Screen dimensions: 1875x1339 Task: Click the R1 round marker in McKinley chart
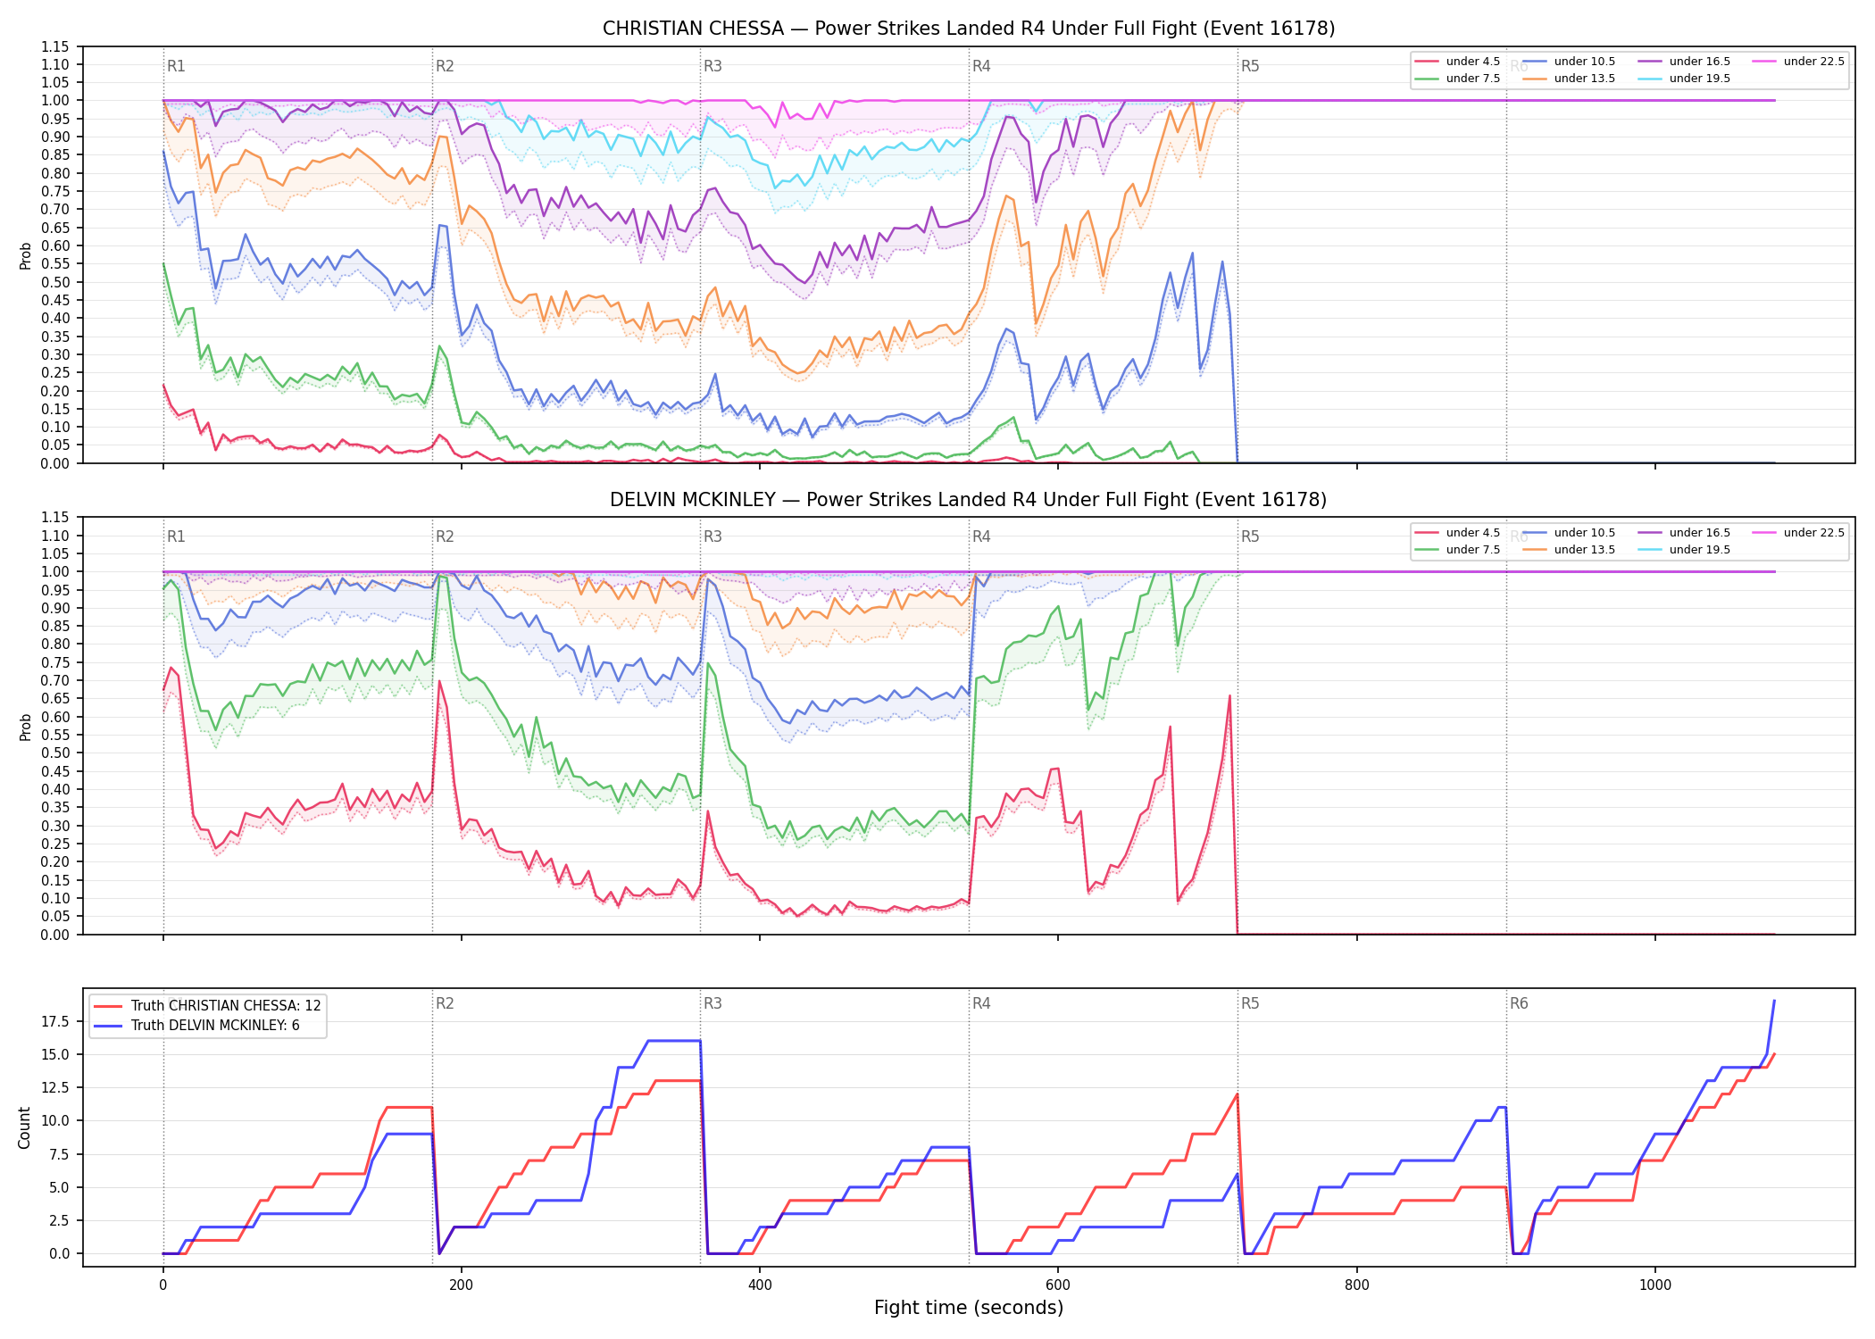(x=176, y=536)
